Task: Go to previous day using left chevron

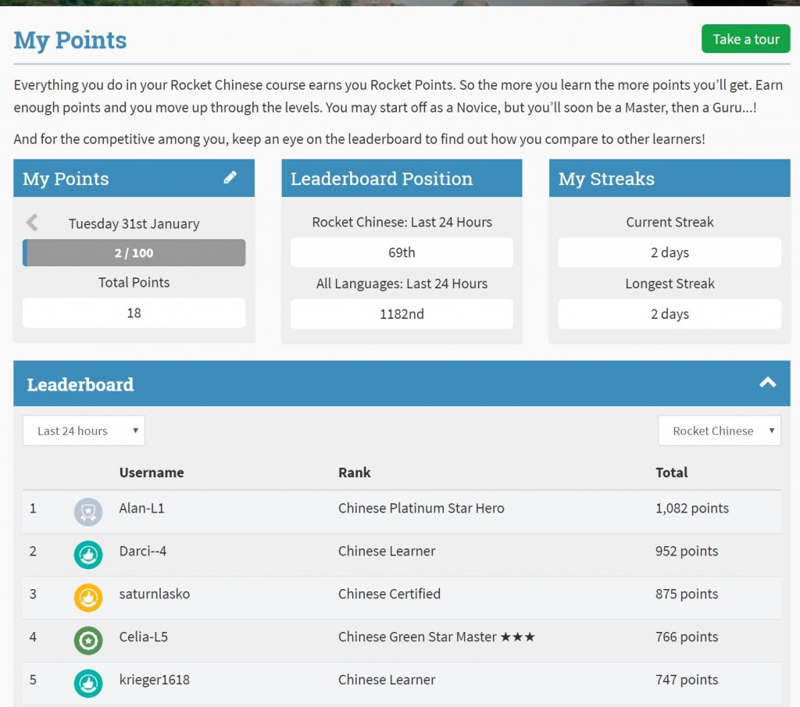Action: [32, 223]
